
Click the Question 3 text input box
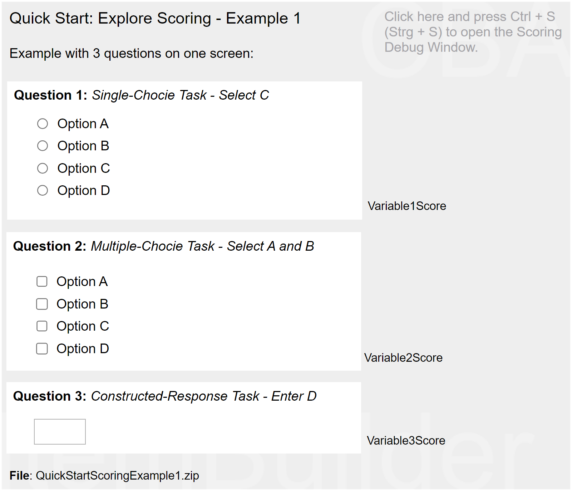[60, 432]
